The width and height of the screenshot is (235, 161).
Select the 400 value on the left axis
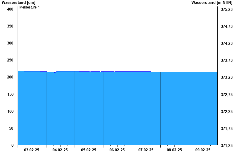click(x=10, y=9)
